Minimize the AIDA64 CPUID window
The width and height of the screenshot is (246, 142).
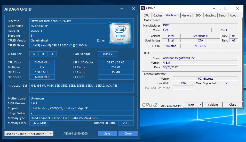click(x=122, y=9)
